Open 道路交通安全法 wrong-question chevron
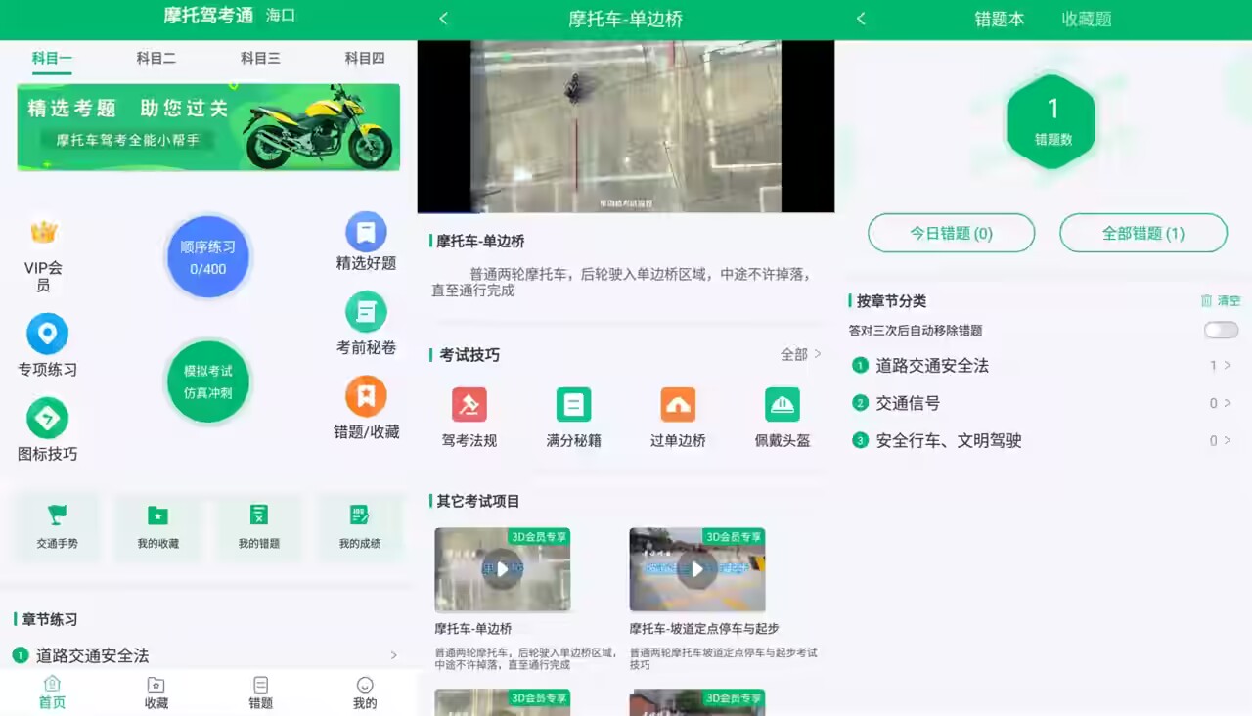The height and width of the screenshot is (716, 1252). 1227,365
